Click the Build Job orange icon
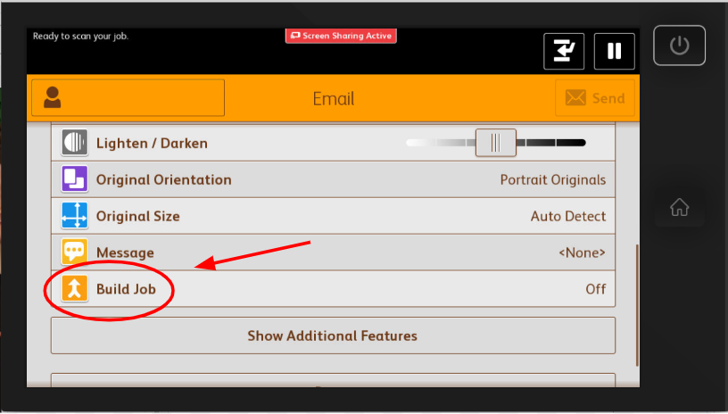Screen dimensions: 728x414 [x=74, y=289]
